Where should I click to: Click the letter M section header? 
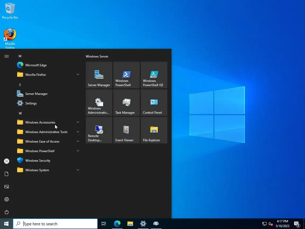pyautogui.click(x=20, y=56)
